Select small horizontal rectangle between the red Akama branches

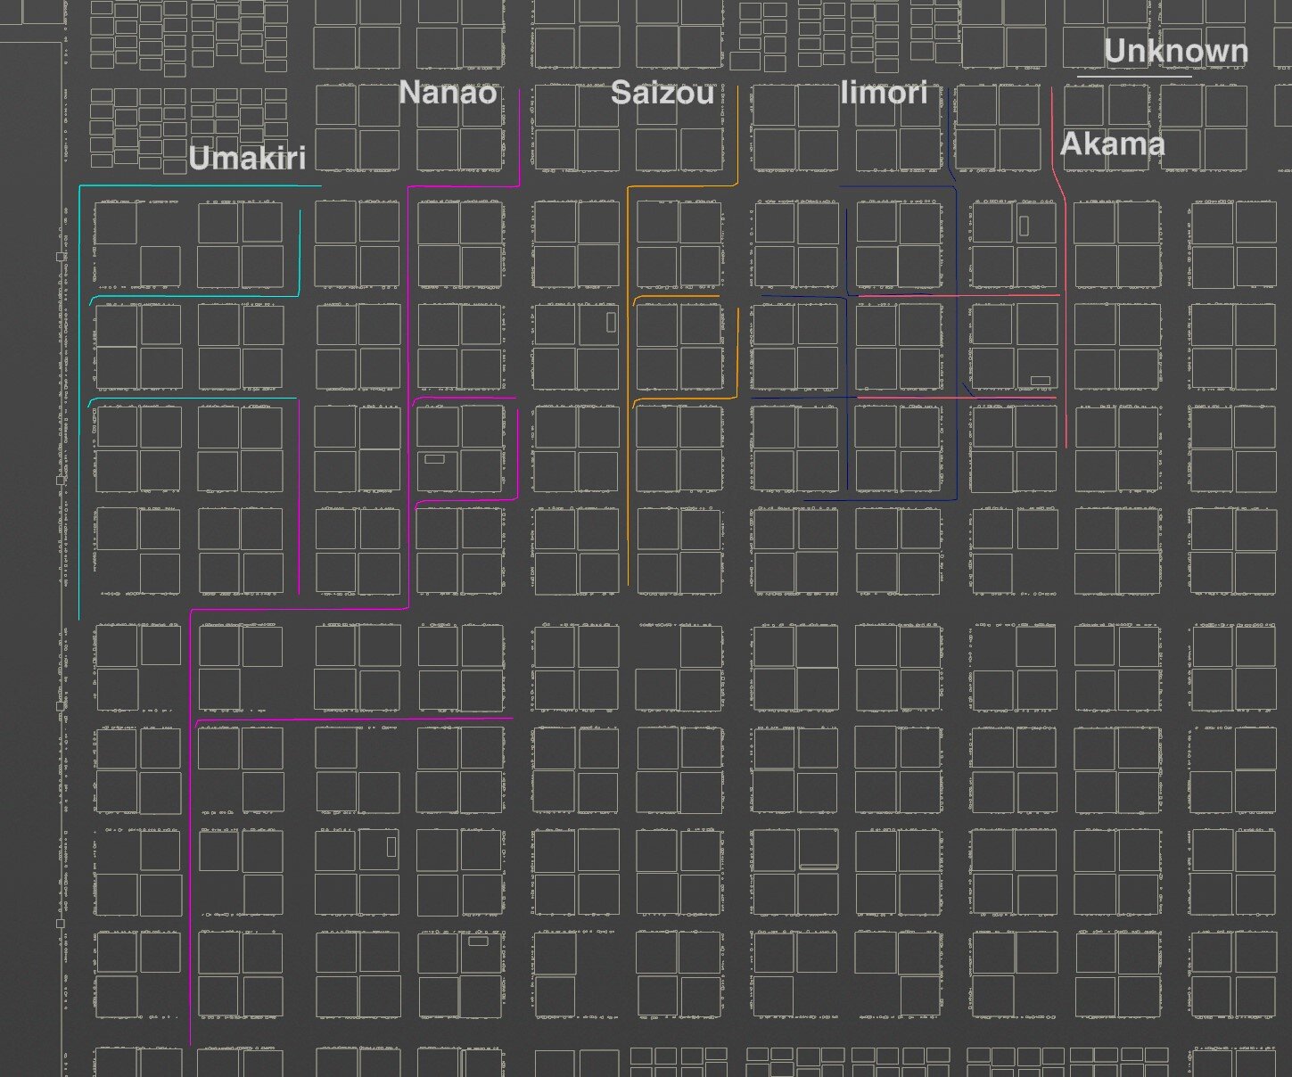coord(1040,381)
